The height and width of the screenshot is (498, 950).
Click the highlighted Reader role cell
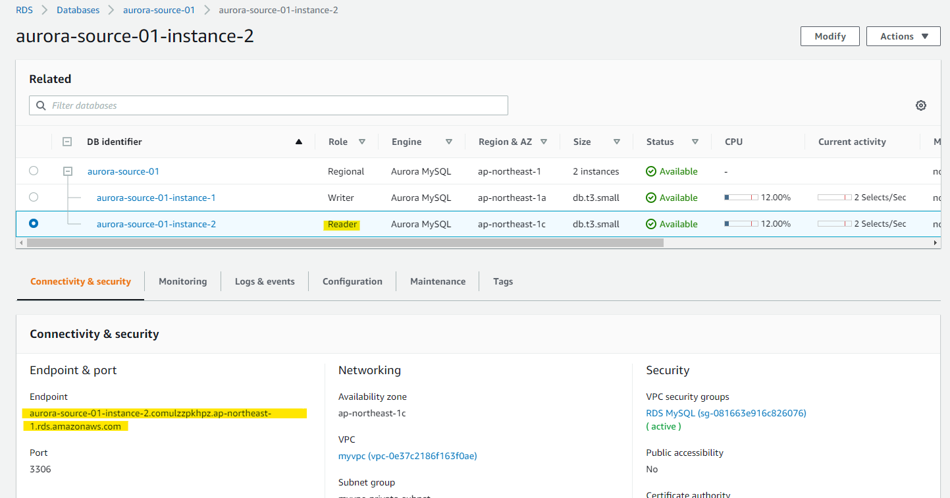342,224
